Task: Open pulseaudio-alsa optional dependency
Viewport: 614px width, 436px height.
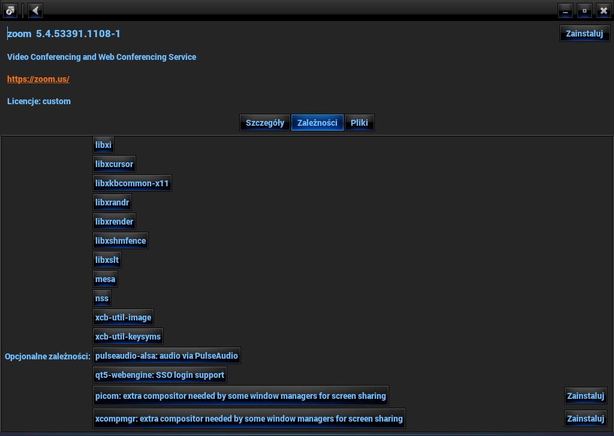Action: [167, 356]
